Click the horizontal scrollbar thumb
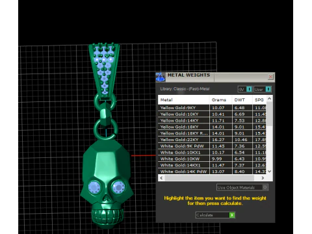The width and height of the screenshot is (312, 234). pyautogui.click(x=209, y=178)
